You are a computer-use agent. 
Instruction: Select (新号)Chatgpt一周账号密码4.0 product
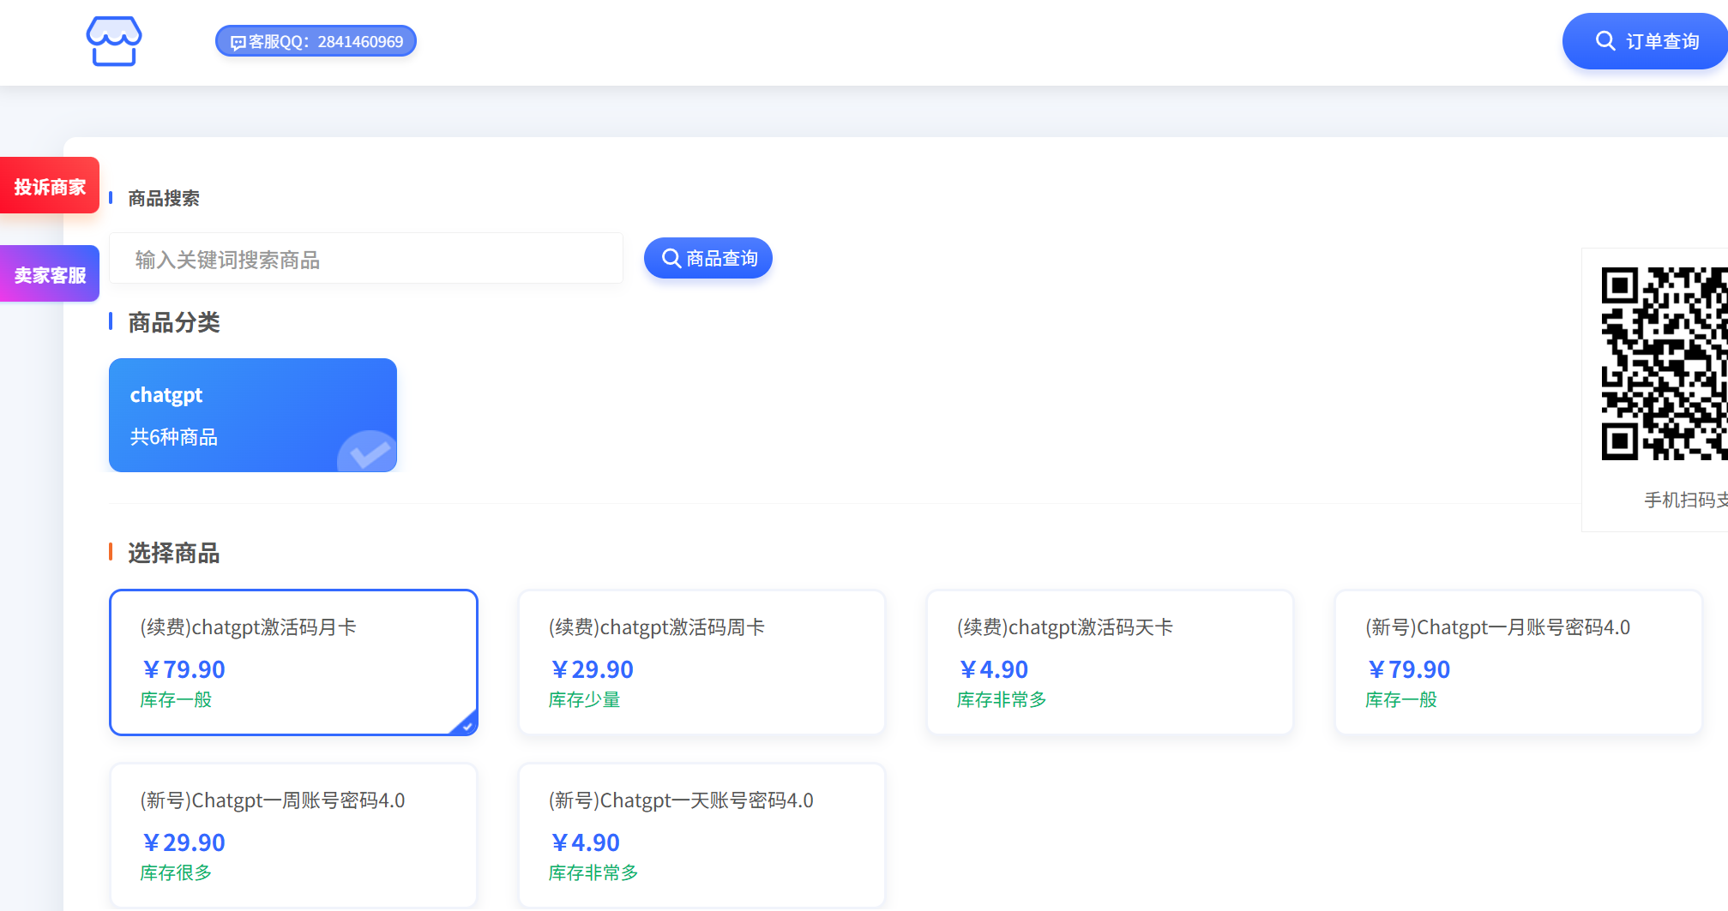tap(293, 836)
